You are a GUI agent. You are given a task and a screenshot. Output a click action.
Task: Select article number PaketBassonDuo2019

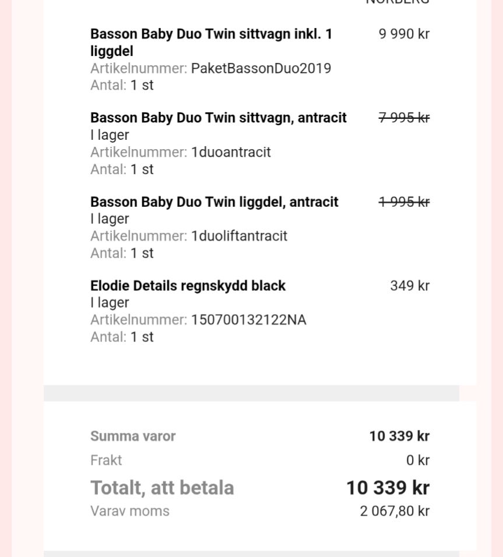261,68
